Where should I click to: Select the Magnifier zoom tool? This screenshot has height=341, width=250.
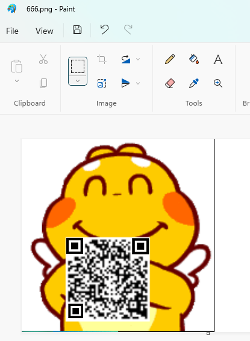[218, 83]
